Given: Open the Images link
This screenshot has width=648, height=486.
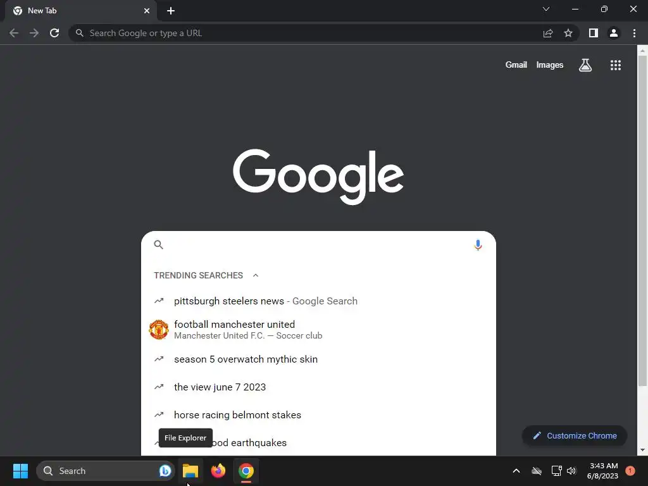Looking at the screenshot, I should point(550,65).
